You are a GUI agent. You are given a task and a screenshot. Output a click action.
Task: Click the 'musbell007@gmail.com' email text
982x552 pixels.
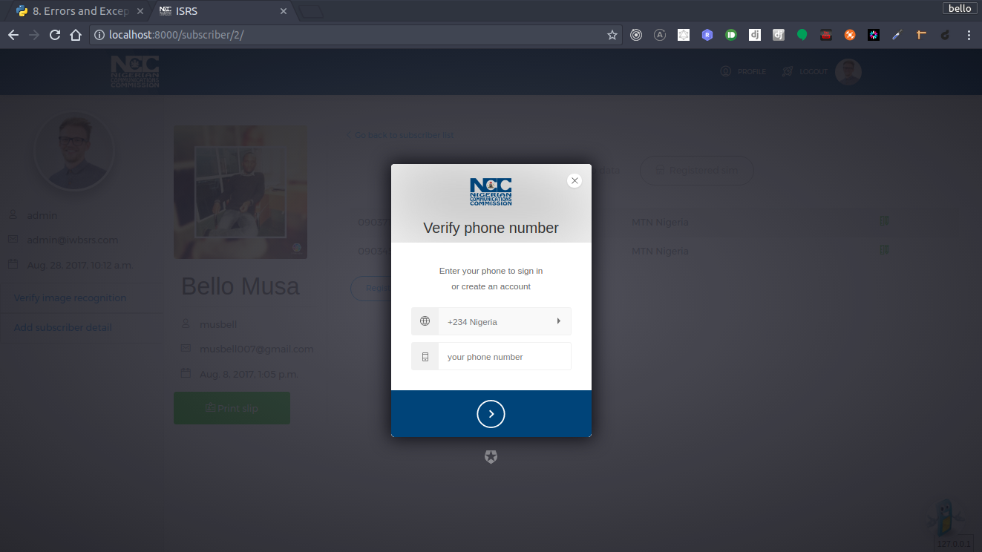[x=257, y=349]
